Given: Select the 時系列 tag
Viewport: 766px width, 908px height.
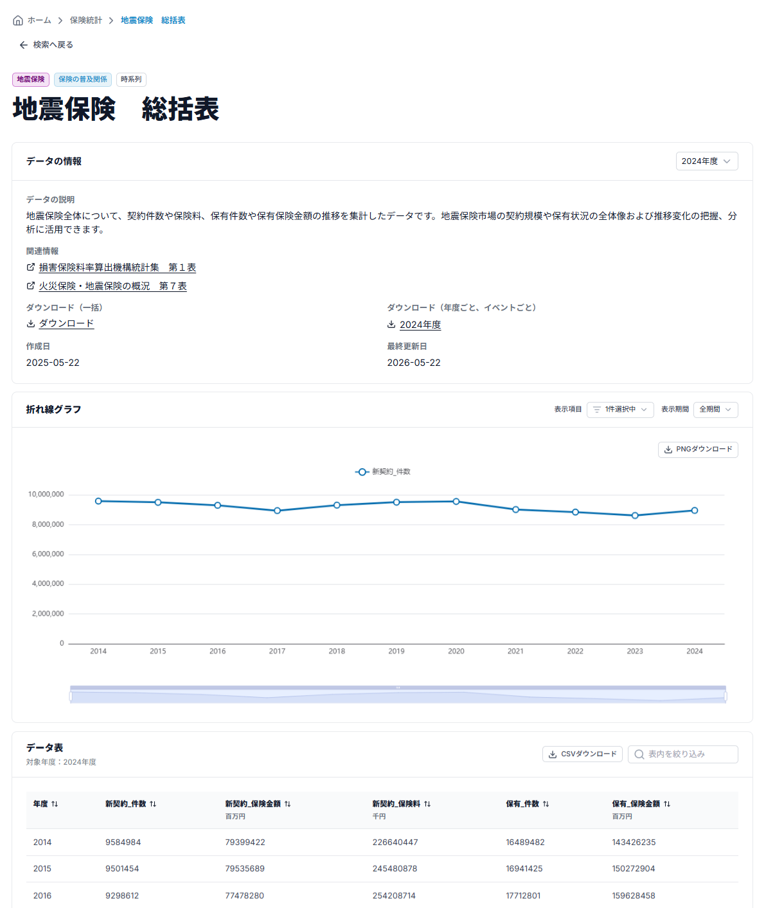Looking at the screenshot, I should 131,80.
